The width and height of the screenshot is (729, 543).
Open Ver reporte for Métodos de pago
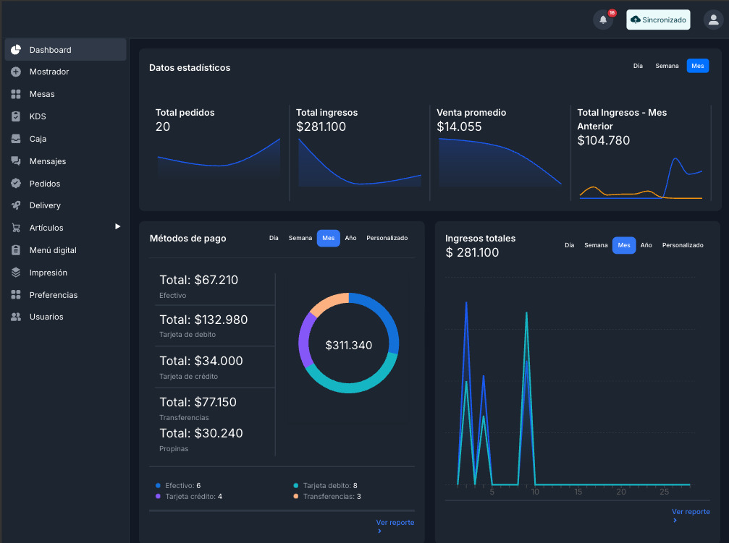tap(395, 523)
